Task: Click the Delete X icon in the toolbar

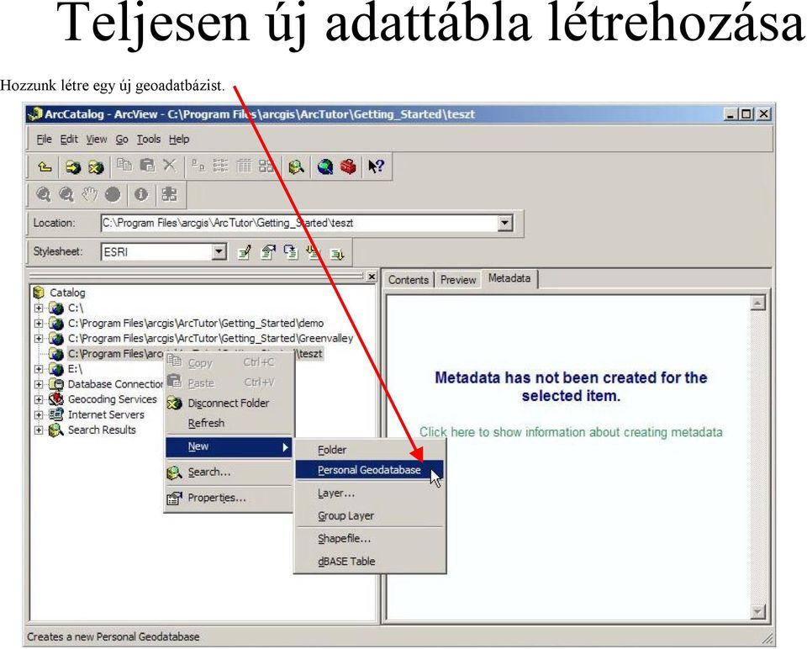Action: tap(169, 166)
